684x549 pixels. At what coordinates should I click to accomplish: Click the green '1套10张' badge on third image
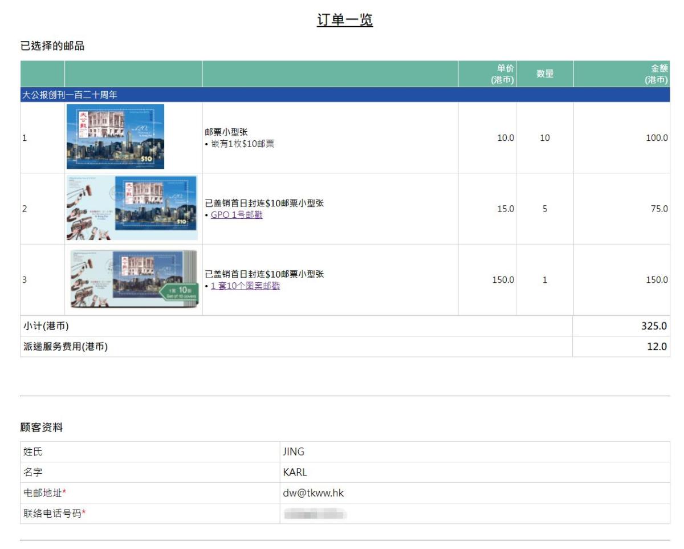pyautogui.click(x=179, y=293)
